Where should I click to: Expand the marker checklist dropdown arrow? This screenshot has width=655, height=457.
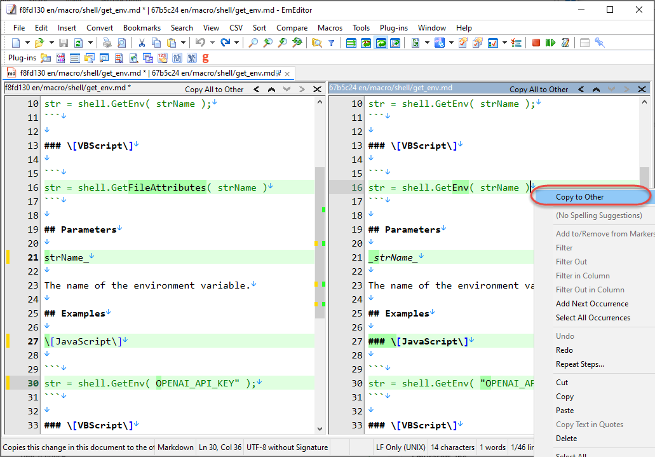pos(504,43)
